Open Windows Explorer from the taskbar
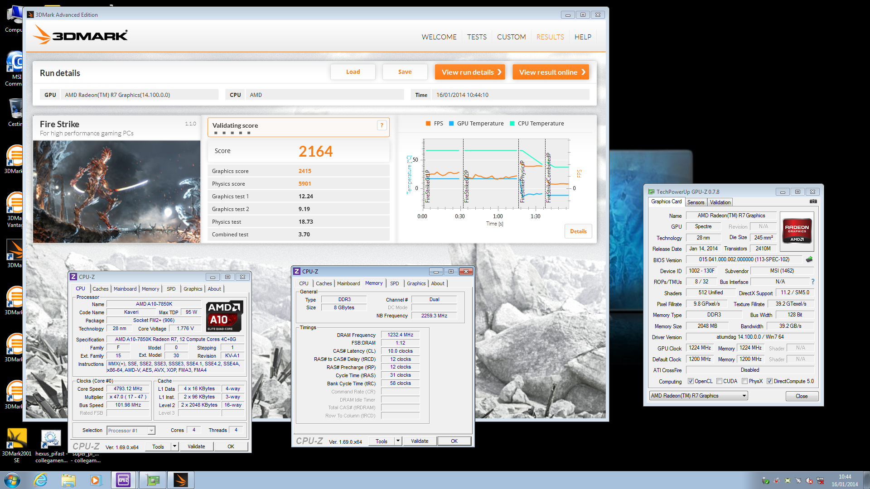The width and height of the screenshot is (870, 489). pyautogui.click(x=68, y=480)
